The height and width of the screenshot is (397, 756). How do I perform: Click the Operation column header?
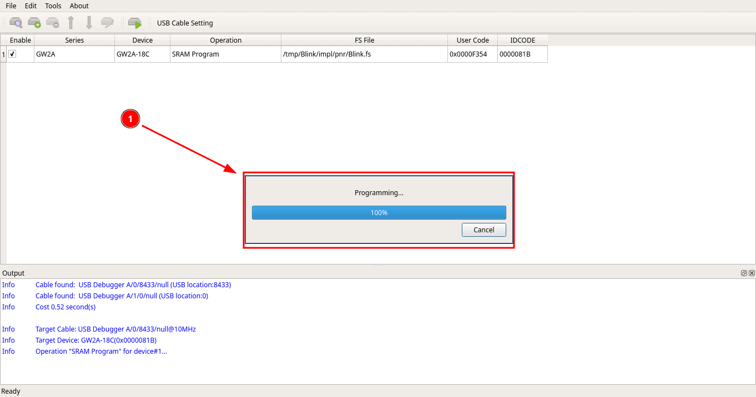(226, 40)
